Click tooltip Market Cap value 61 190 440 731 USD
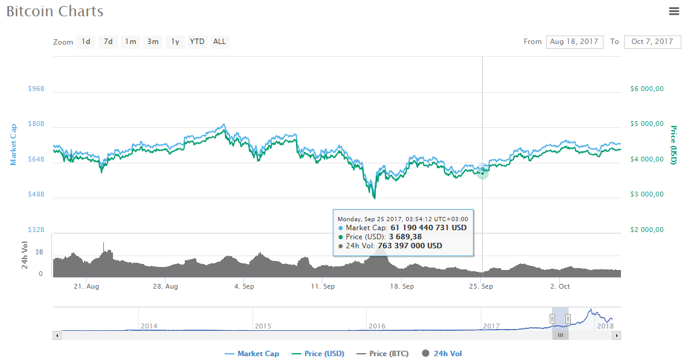Viewport: 688px width, 364px height. (429, 227)
